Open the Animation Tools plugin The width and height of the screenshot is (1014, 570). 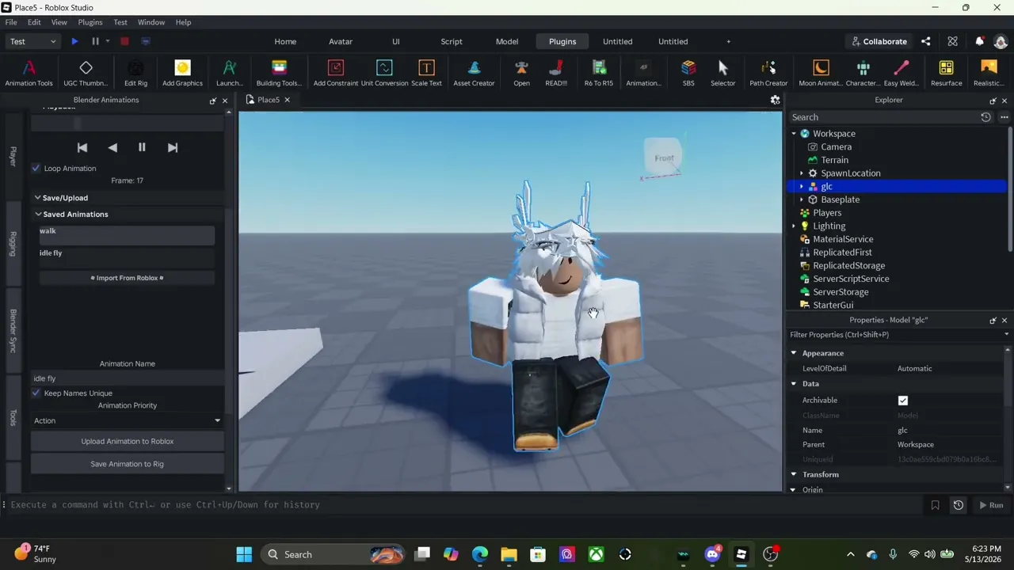click(29, 73)
